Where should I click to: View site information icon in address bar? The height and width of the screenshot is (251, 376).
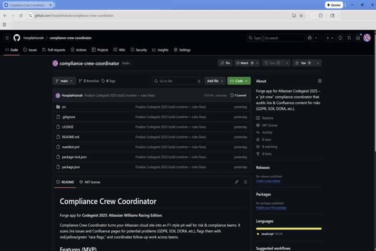tap(30, 15)
